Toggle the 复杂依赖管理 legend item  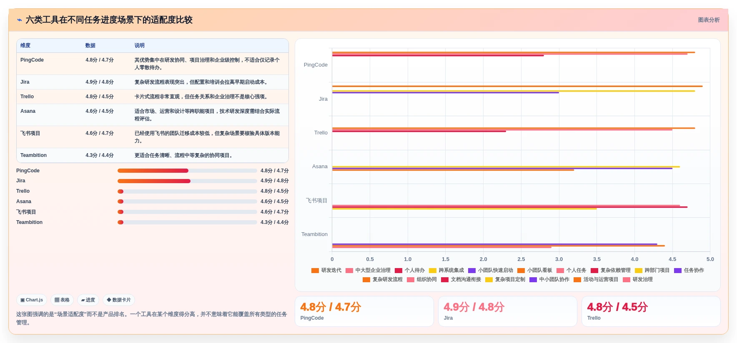click(611, 270)
